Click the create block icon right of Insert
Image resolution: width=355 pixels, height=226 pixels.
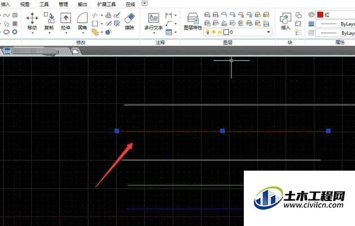coord(299,15)
